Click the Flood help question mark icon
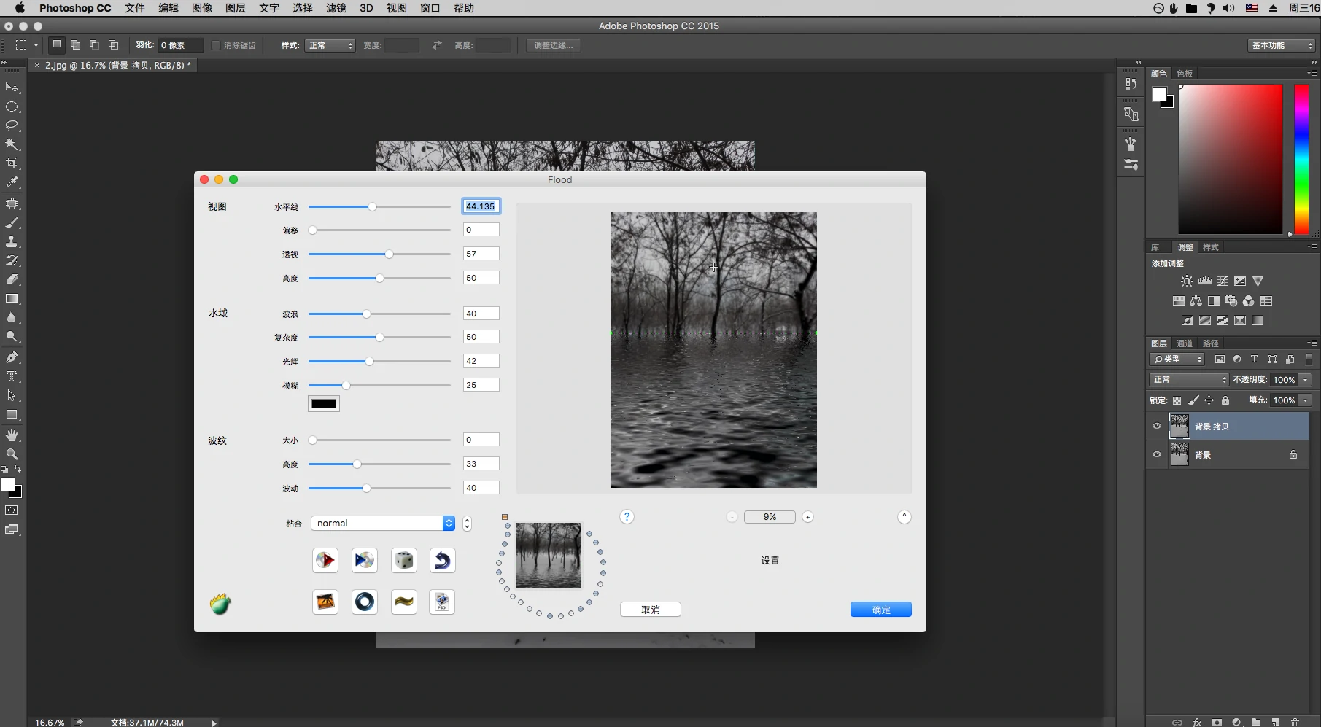Screen dimensions: 1321x727 coord(627,517)
